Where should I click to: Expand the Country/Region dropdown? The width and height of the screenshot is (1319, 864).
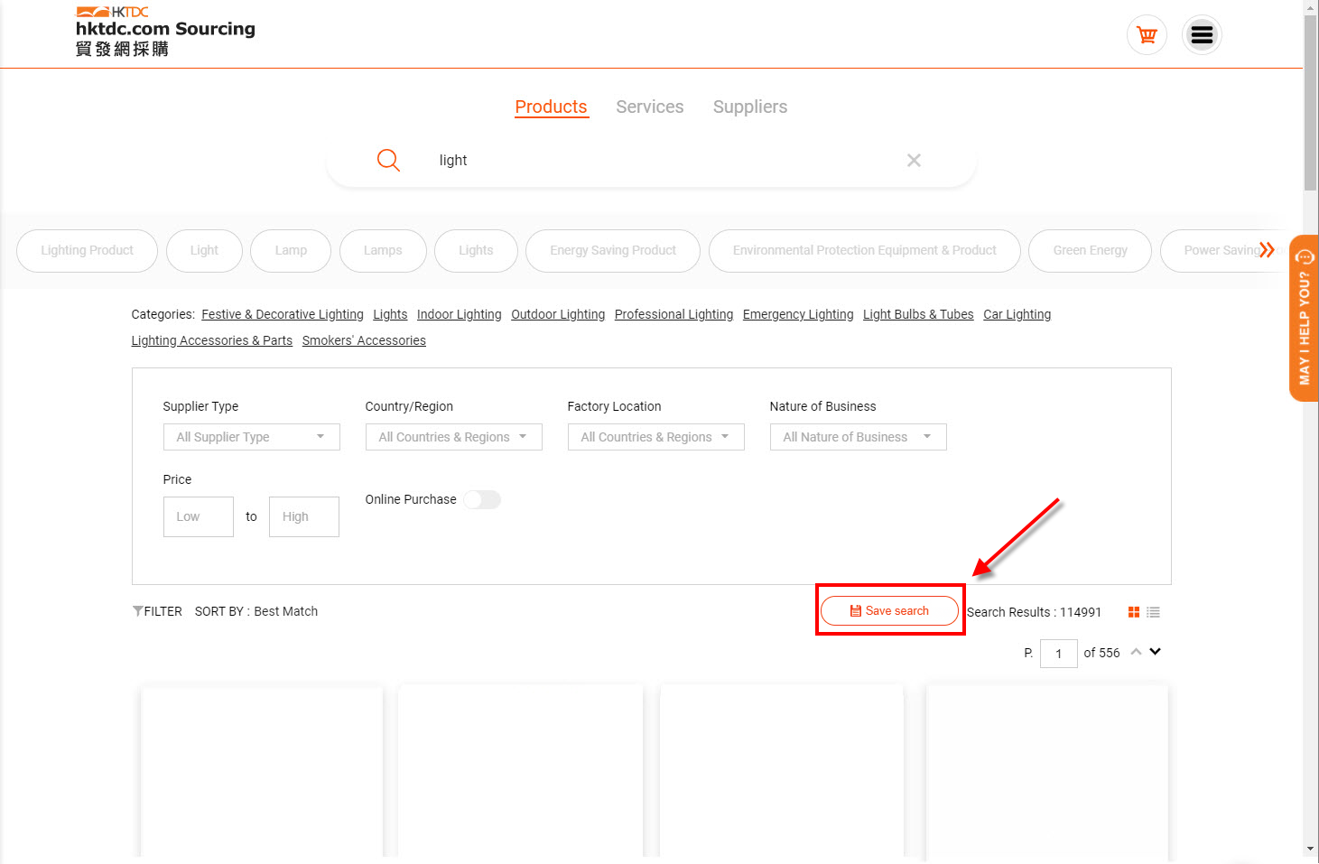pos(453,437)
